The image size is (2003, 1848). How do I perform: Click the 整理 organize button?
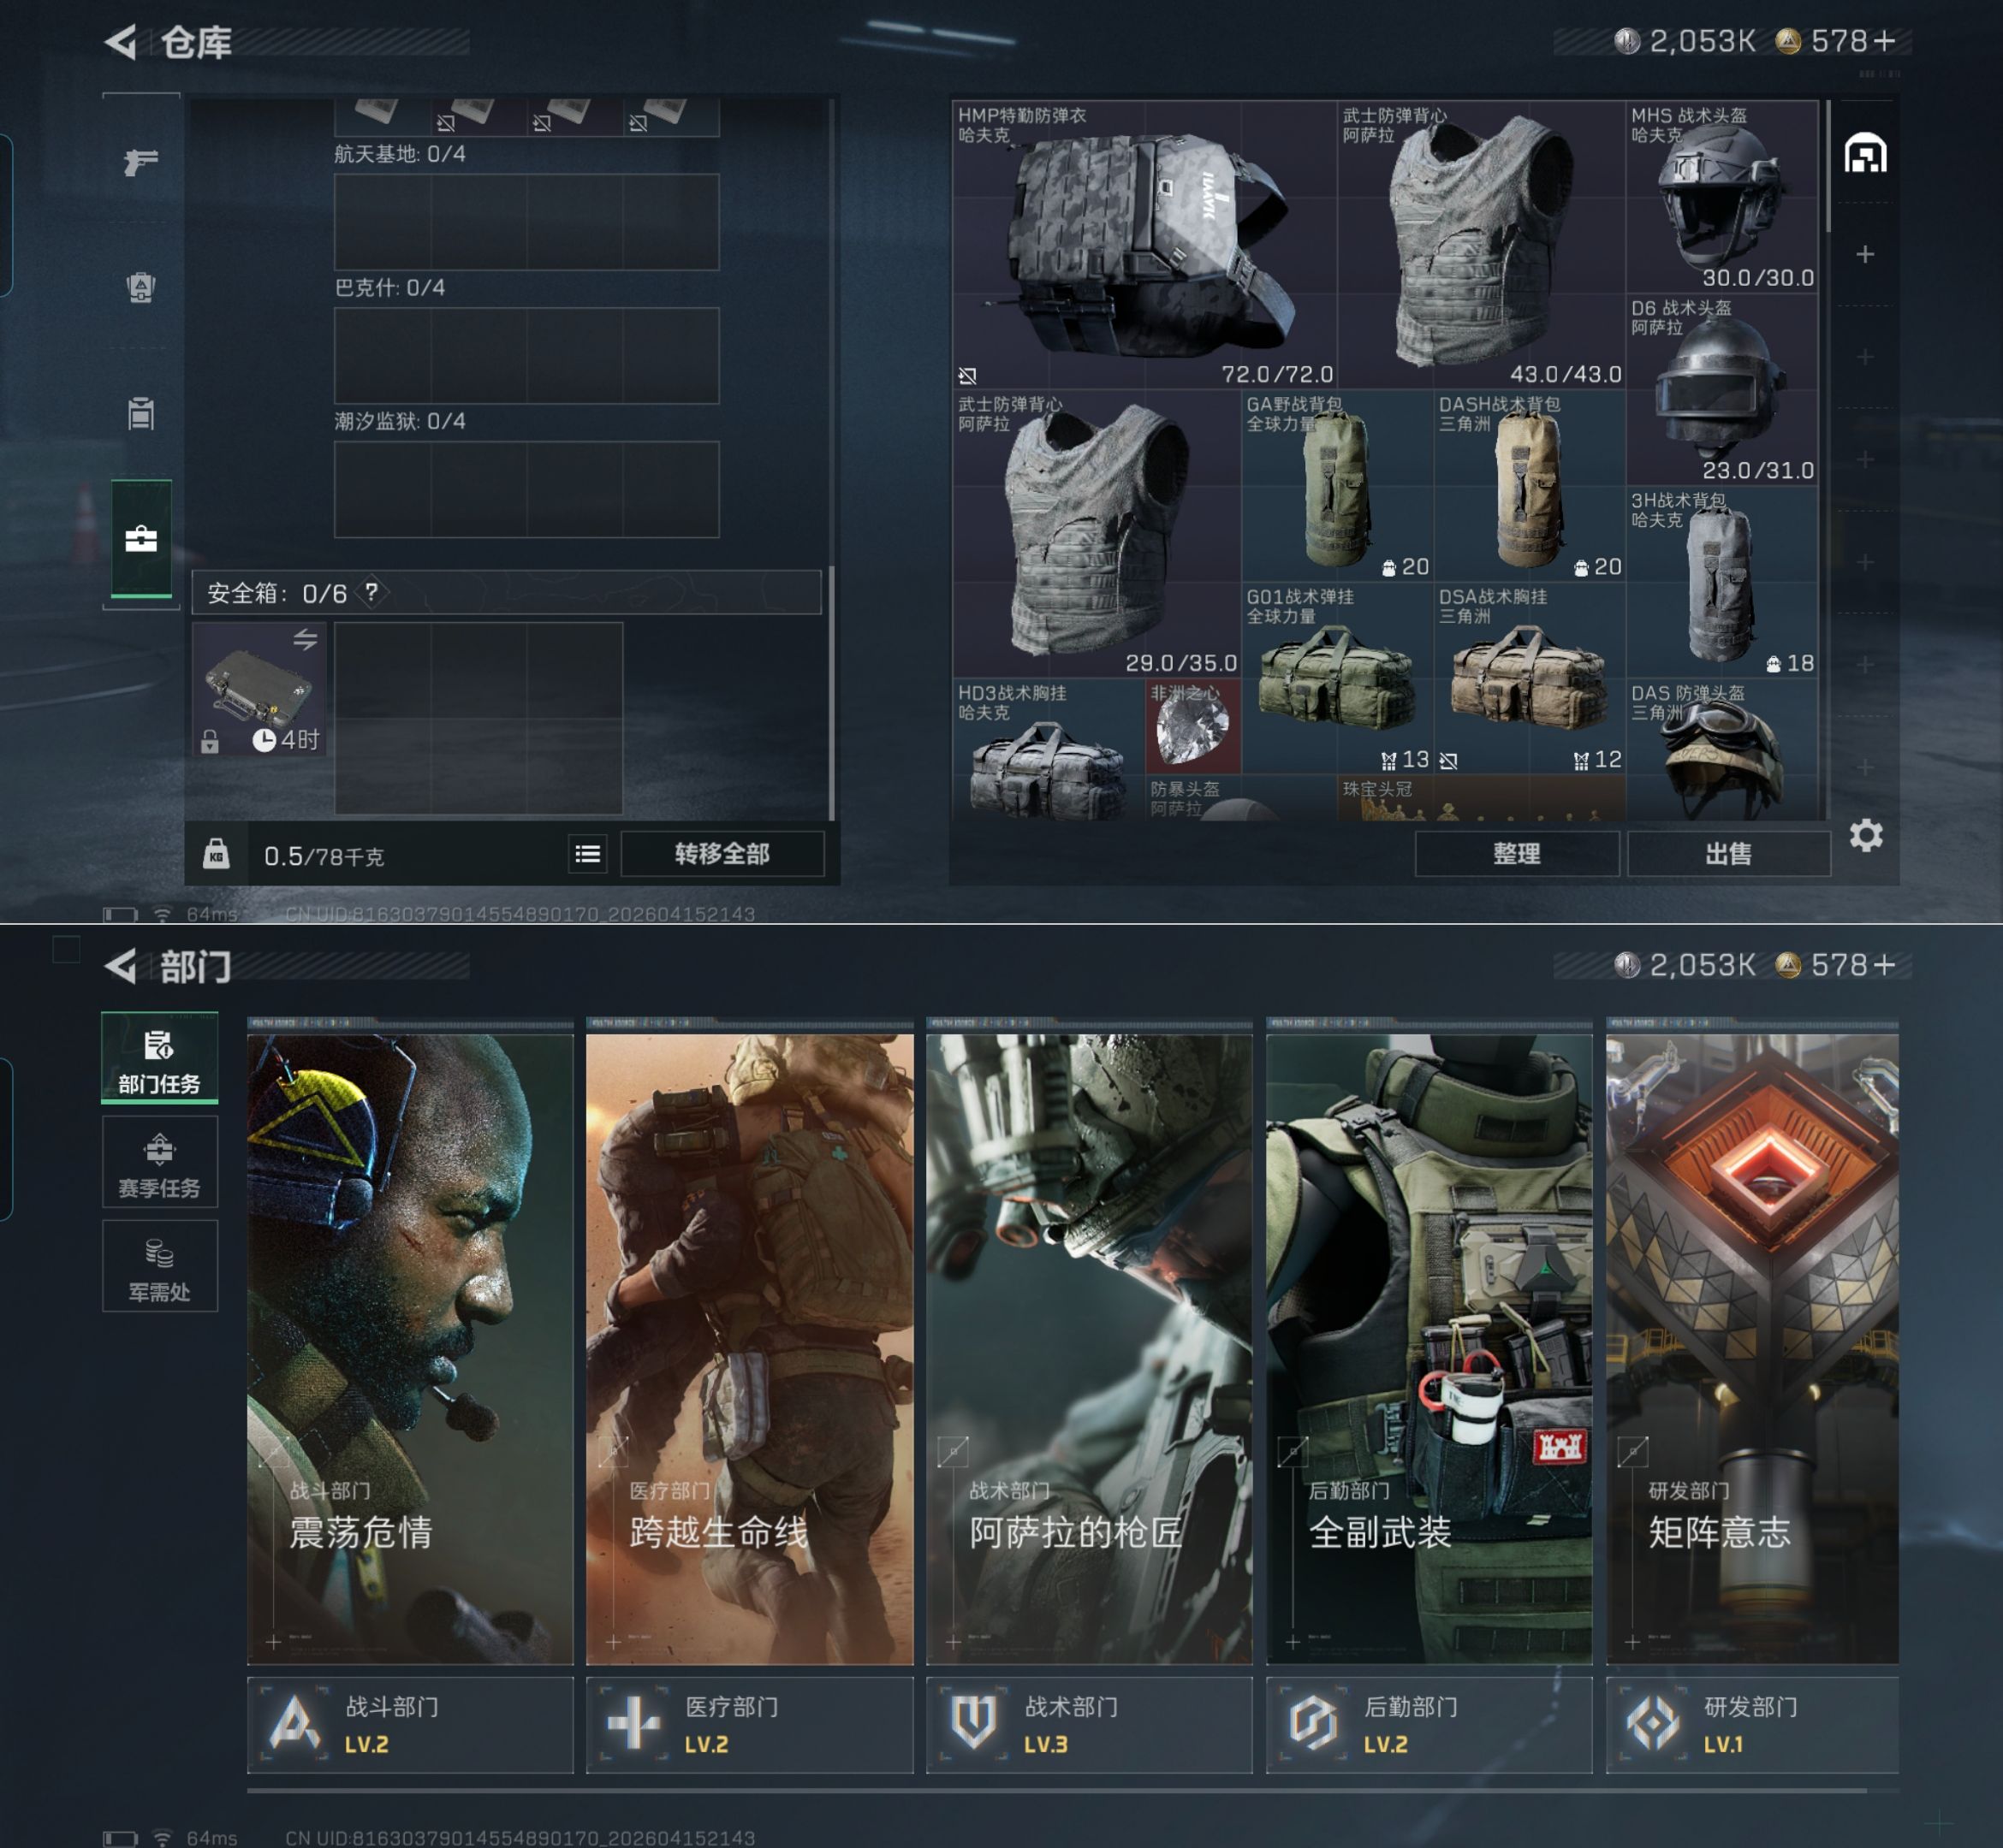pos(1517,854)
